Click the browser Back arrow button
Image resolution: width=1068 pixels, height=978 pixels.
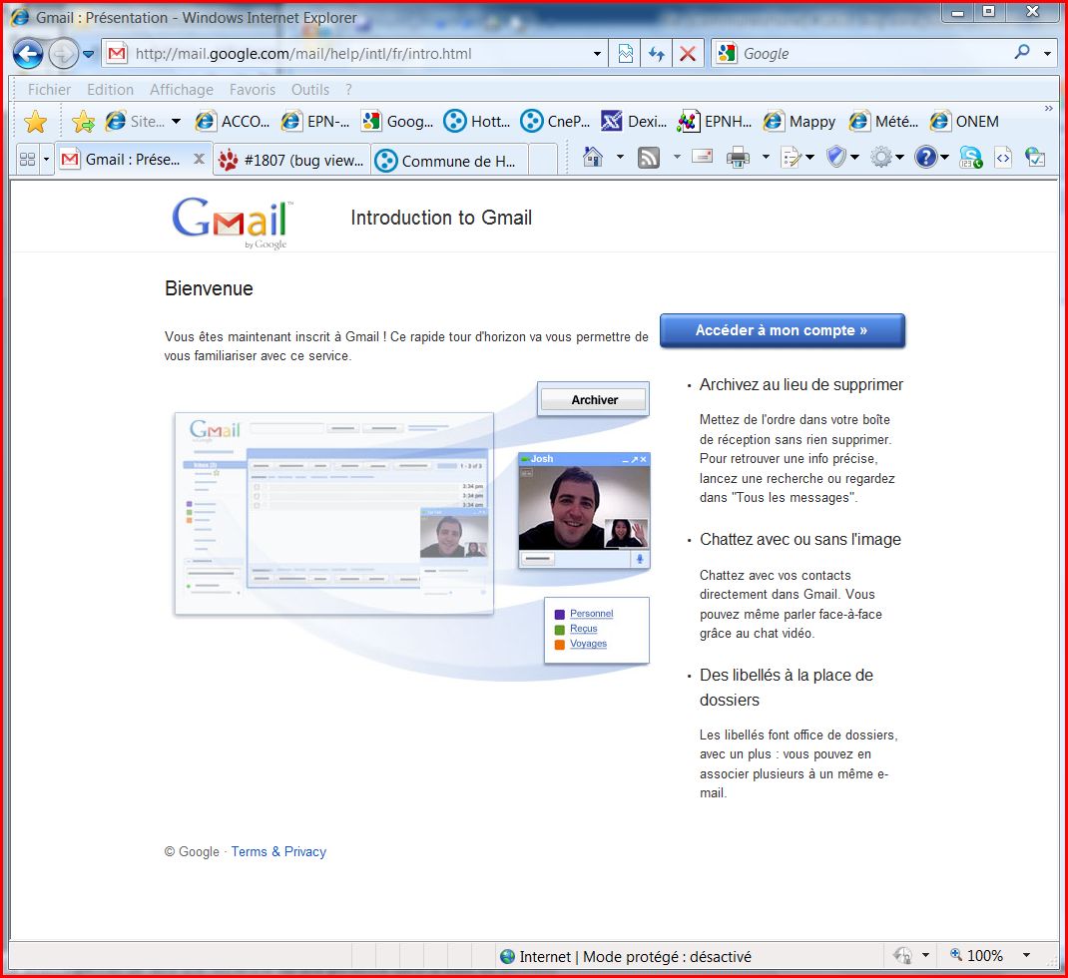(x=28, y=54)
